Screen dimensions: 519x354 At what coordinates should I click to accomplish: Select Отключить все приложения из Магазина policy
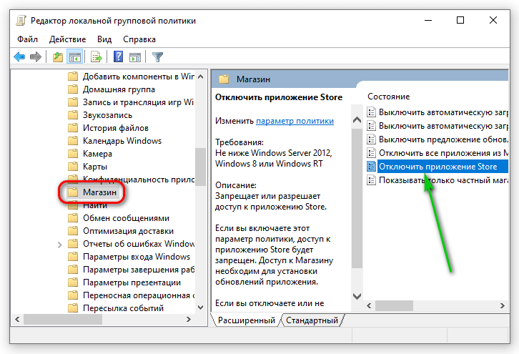[443, 153]
